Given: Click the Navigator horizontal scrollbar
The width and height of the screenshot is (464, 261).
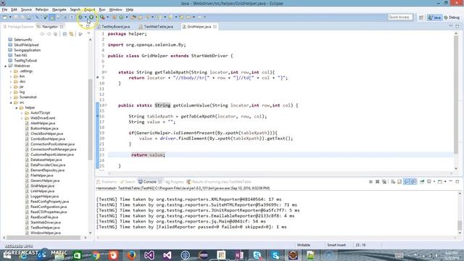Looking at the screenshot, I should coord(44,237).
